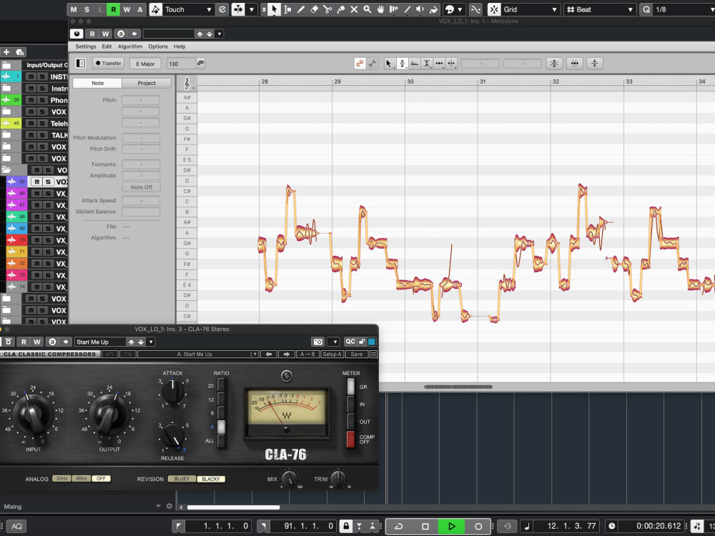
Task: Click Waves Save button
Action: click(x=357, y=354)
